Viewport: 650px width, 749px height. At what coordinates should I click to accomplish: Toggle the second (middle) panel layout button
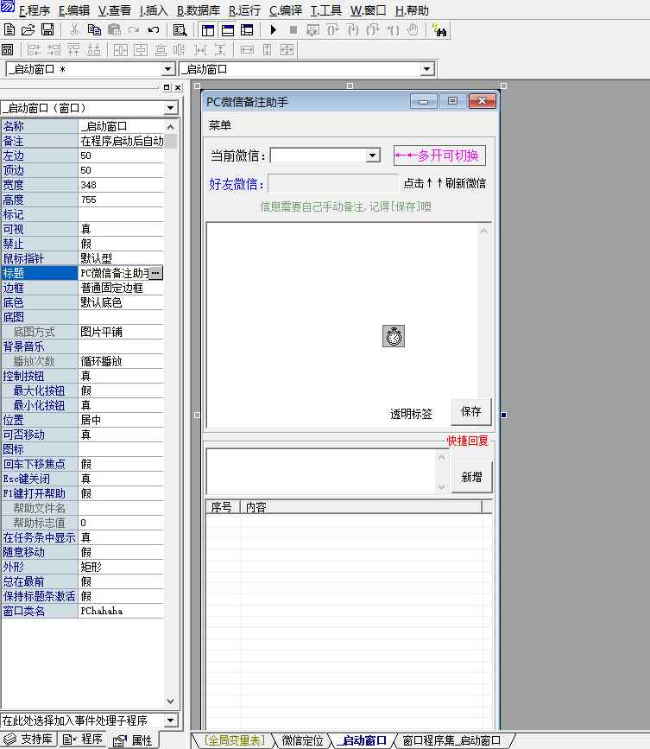(x=228, y=30)
